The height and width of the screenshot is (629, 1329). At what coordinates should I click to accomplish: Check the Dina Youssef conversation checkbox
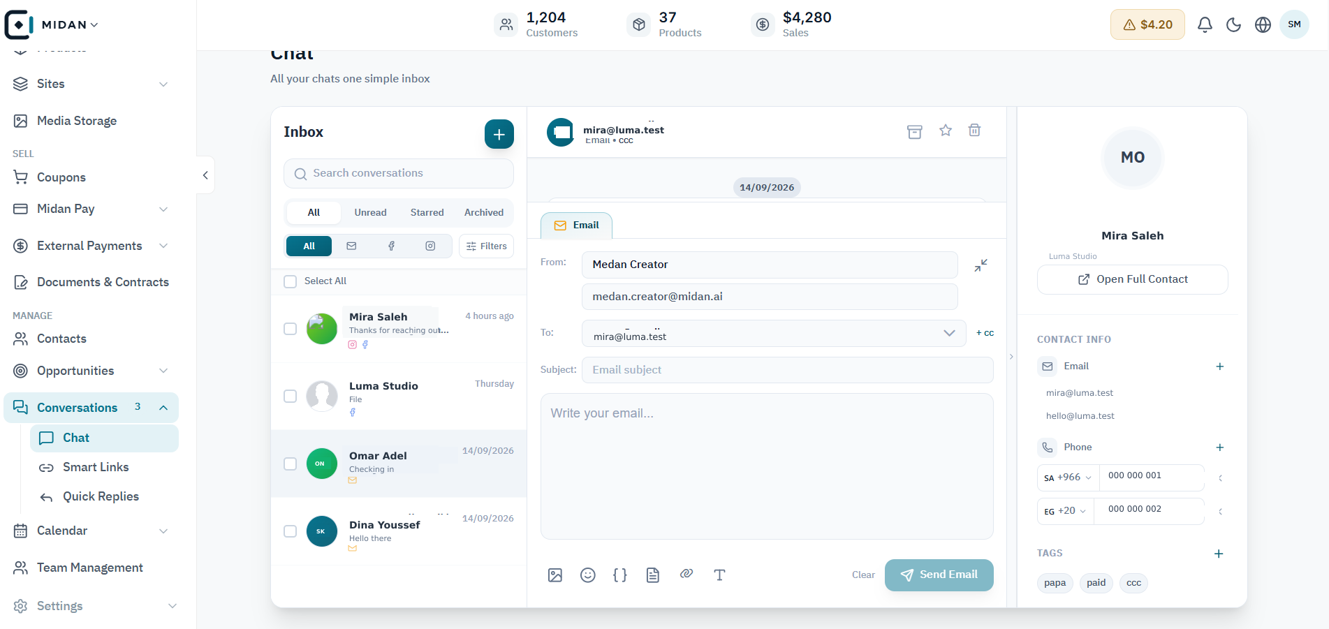291,532
